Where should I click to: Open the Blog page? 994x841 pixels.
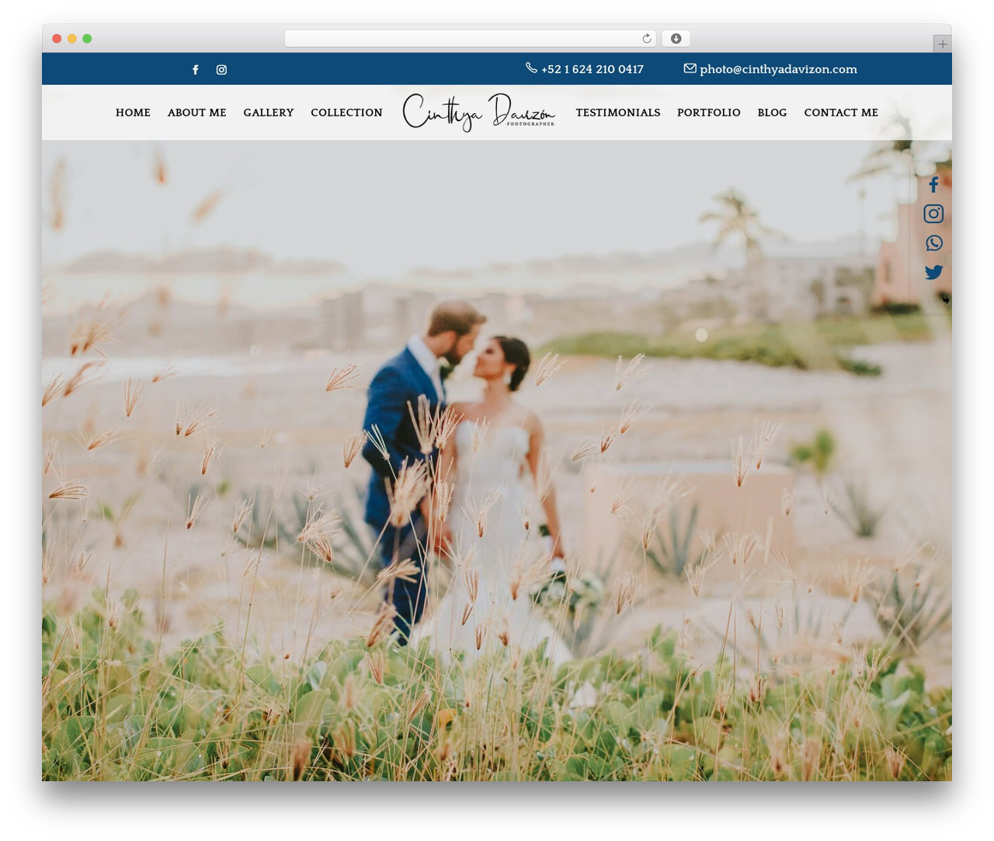click(x=772, y=112)
